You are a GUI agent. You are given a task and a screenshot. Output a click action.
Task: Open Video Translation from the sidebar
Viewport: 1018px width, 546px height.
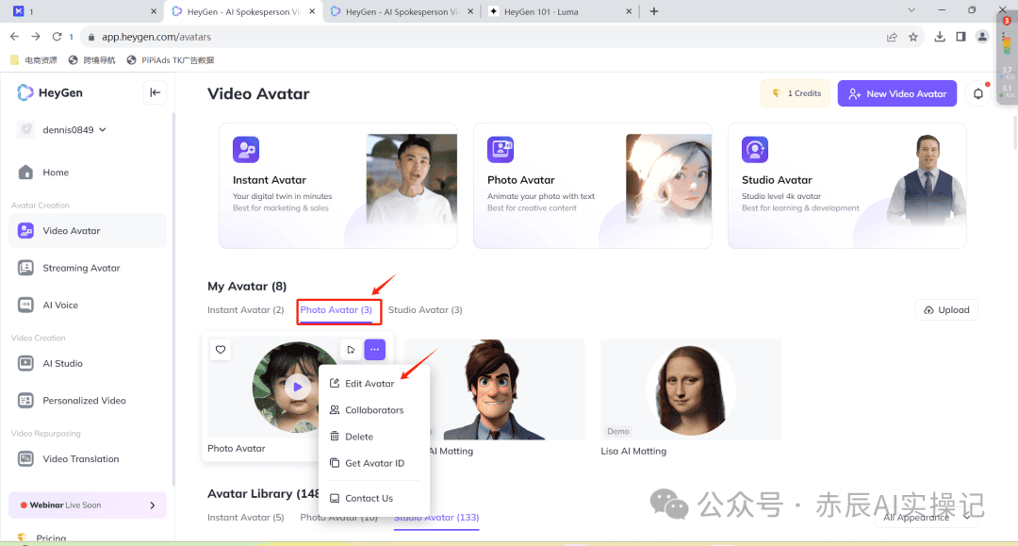pos(80,458)
